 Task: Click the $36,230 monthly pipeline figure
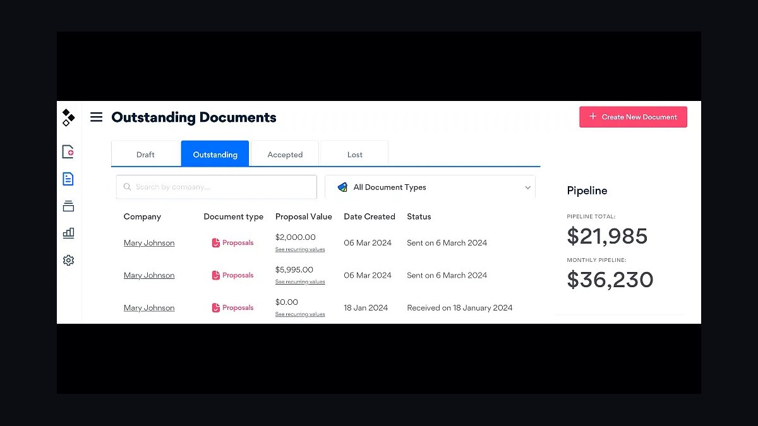pyautogui.click(x=610, y=280)
